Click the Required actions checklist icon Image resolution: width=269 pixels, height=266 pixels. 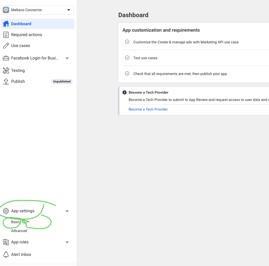point(6,35)
